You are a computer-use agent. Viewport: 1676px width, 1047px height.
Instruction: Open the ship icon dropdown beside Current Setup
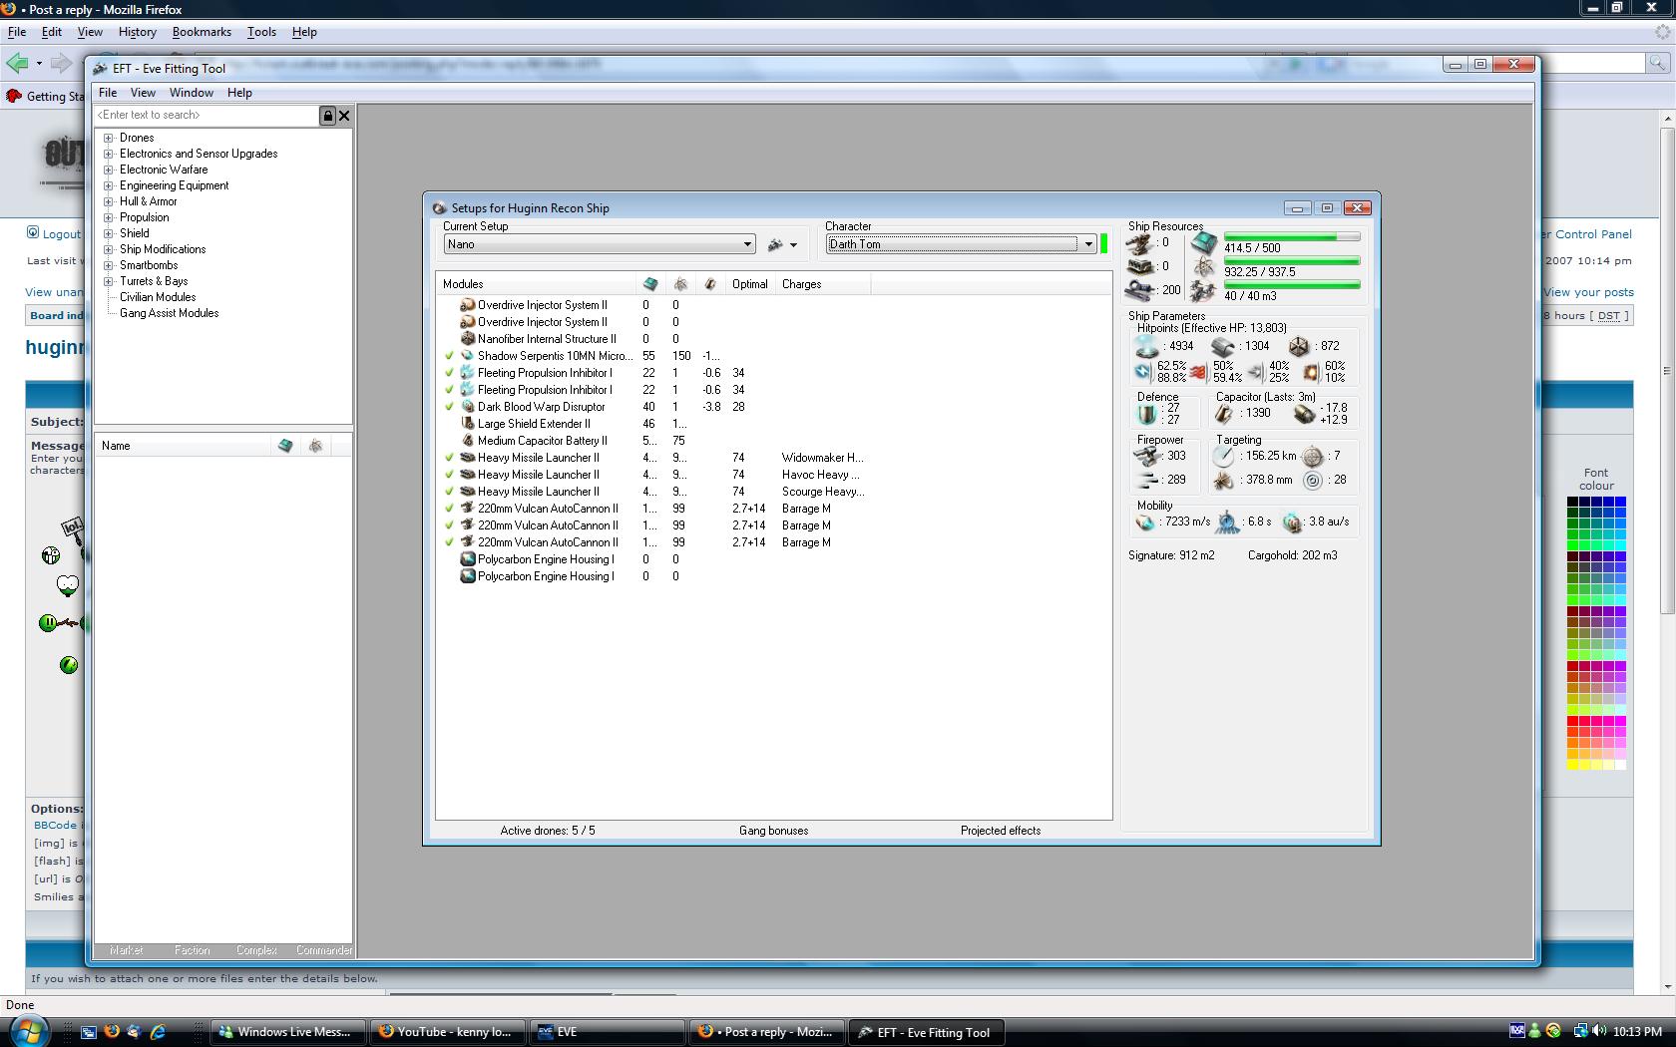click(x=782, y=244)
